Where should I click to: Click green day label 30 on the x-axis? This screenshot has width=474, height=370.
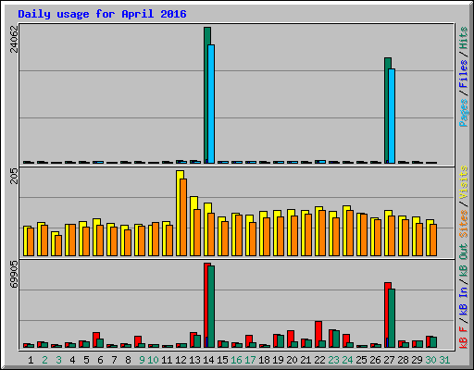[430, 360]
